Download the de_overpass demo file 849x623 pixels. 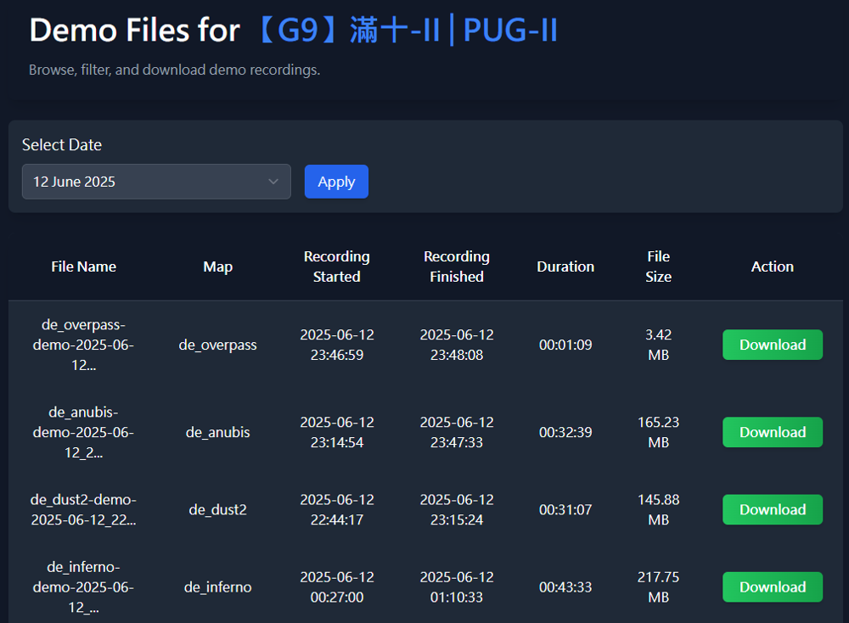[x=772, y=345]
